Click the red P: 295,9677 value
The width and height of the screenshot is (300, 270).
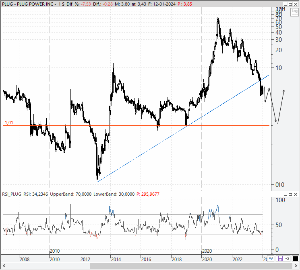click(x=148, y=194)
